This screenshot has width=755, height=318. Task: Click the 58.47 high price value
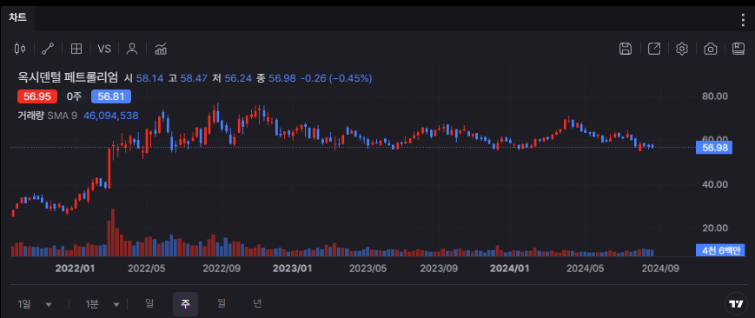coord(195,77)
